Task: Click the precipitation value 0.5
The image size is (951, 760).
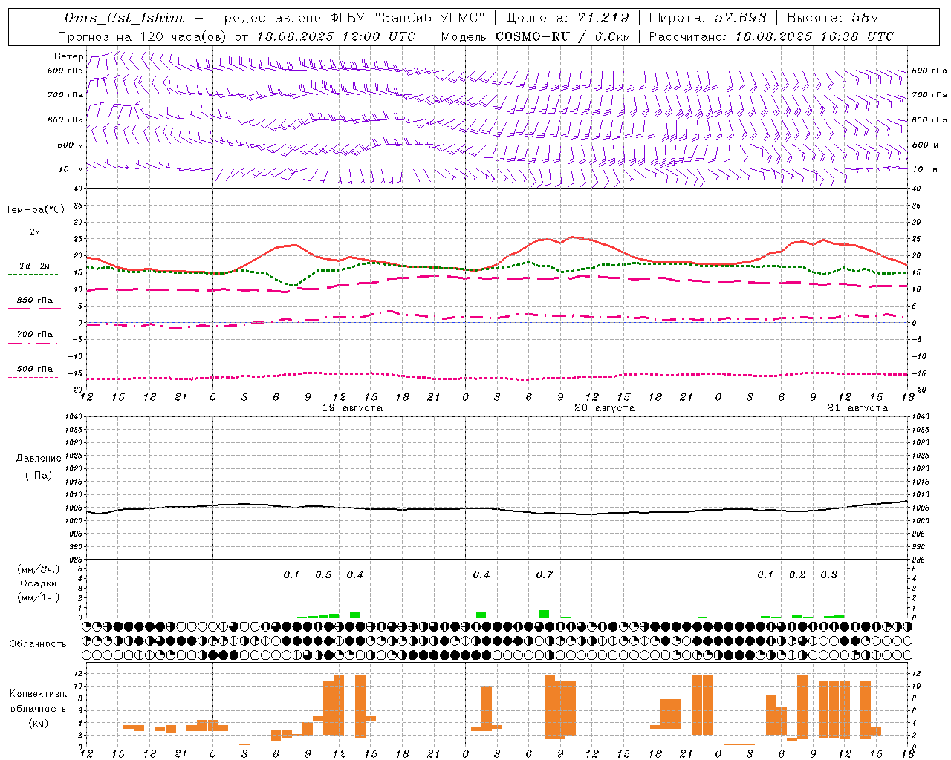Action: point(323,574)
